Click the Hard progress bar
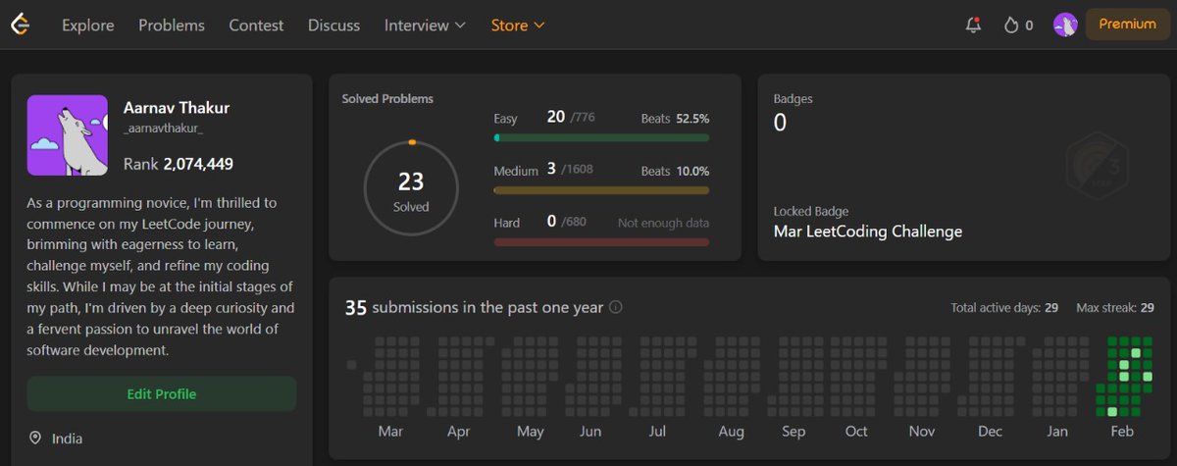The image size is (1177, 466). coord(601,242)
